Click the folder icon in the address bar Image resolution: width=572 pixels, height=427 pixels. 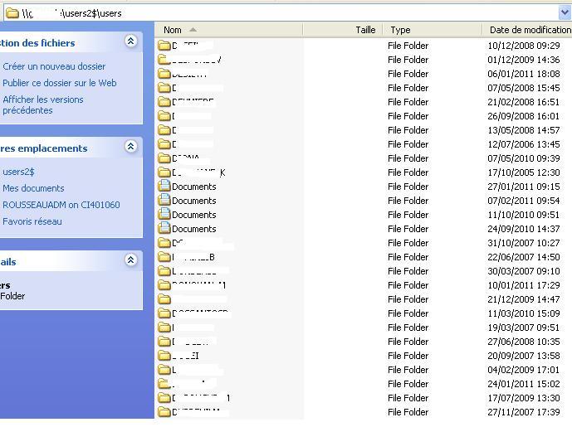12,12
